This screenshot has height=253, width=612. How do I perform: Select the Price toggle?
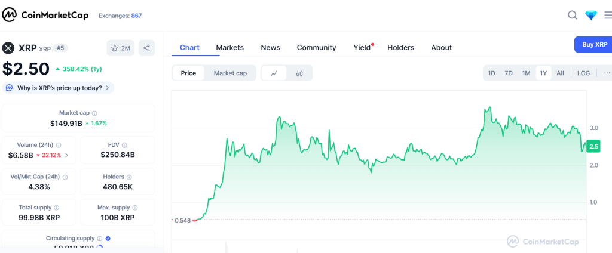[188, 73]
